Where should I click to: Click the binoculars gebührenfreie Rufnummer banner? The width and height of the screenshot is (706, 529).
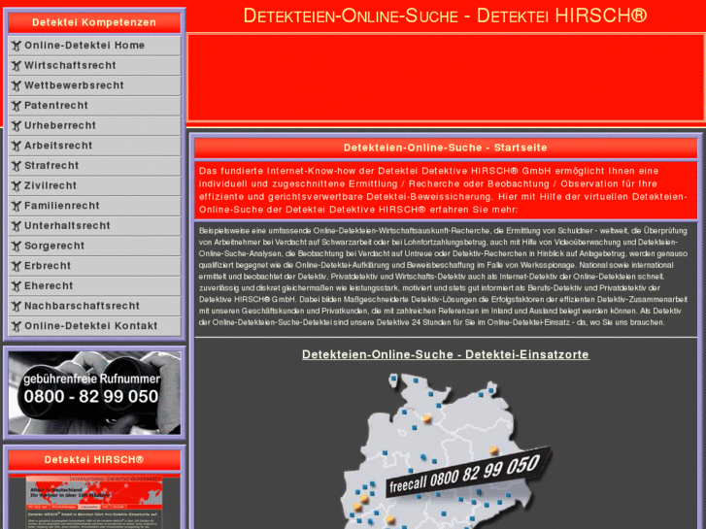click(94, 392)
